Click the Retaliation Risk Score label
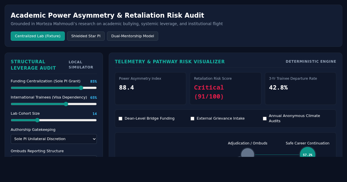Viewport: 347px width, 182px height. point(213,79)
